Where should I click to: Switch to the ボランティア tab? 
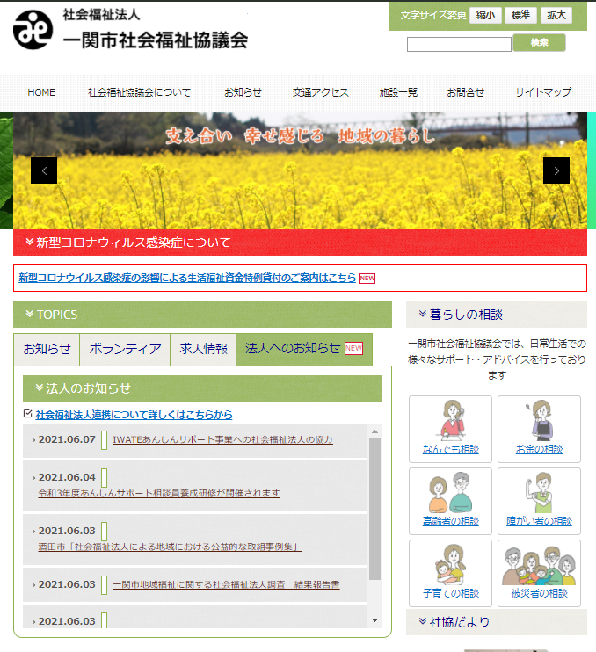tap(125, 349)
